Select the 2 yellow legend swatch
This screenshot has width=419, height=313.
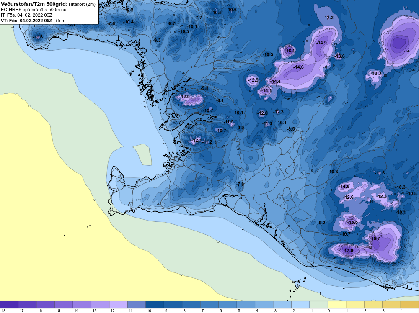point(373,305)
